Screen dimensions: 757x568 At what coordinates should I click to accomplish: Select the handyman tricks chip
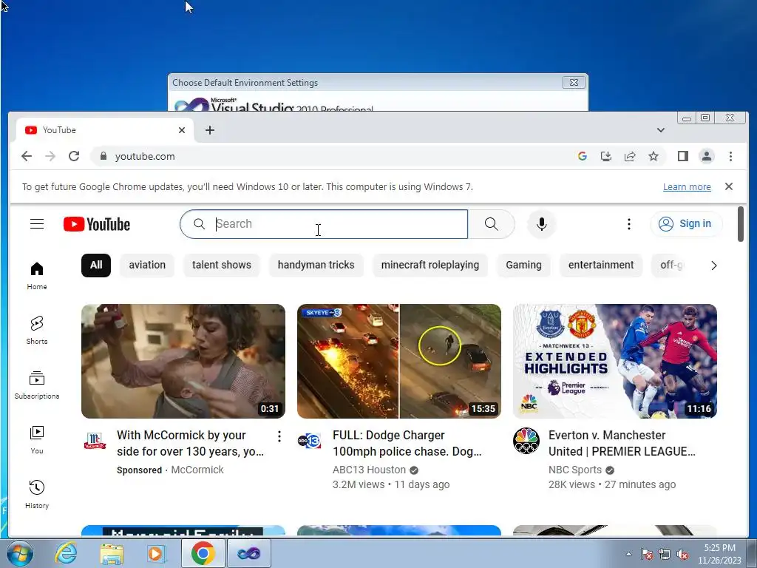point(316,266)
